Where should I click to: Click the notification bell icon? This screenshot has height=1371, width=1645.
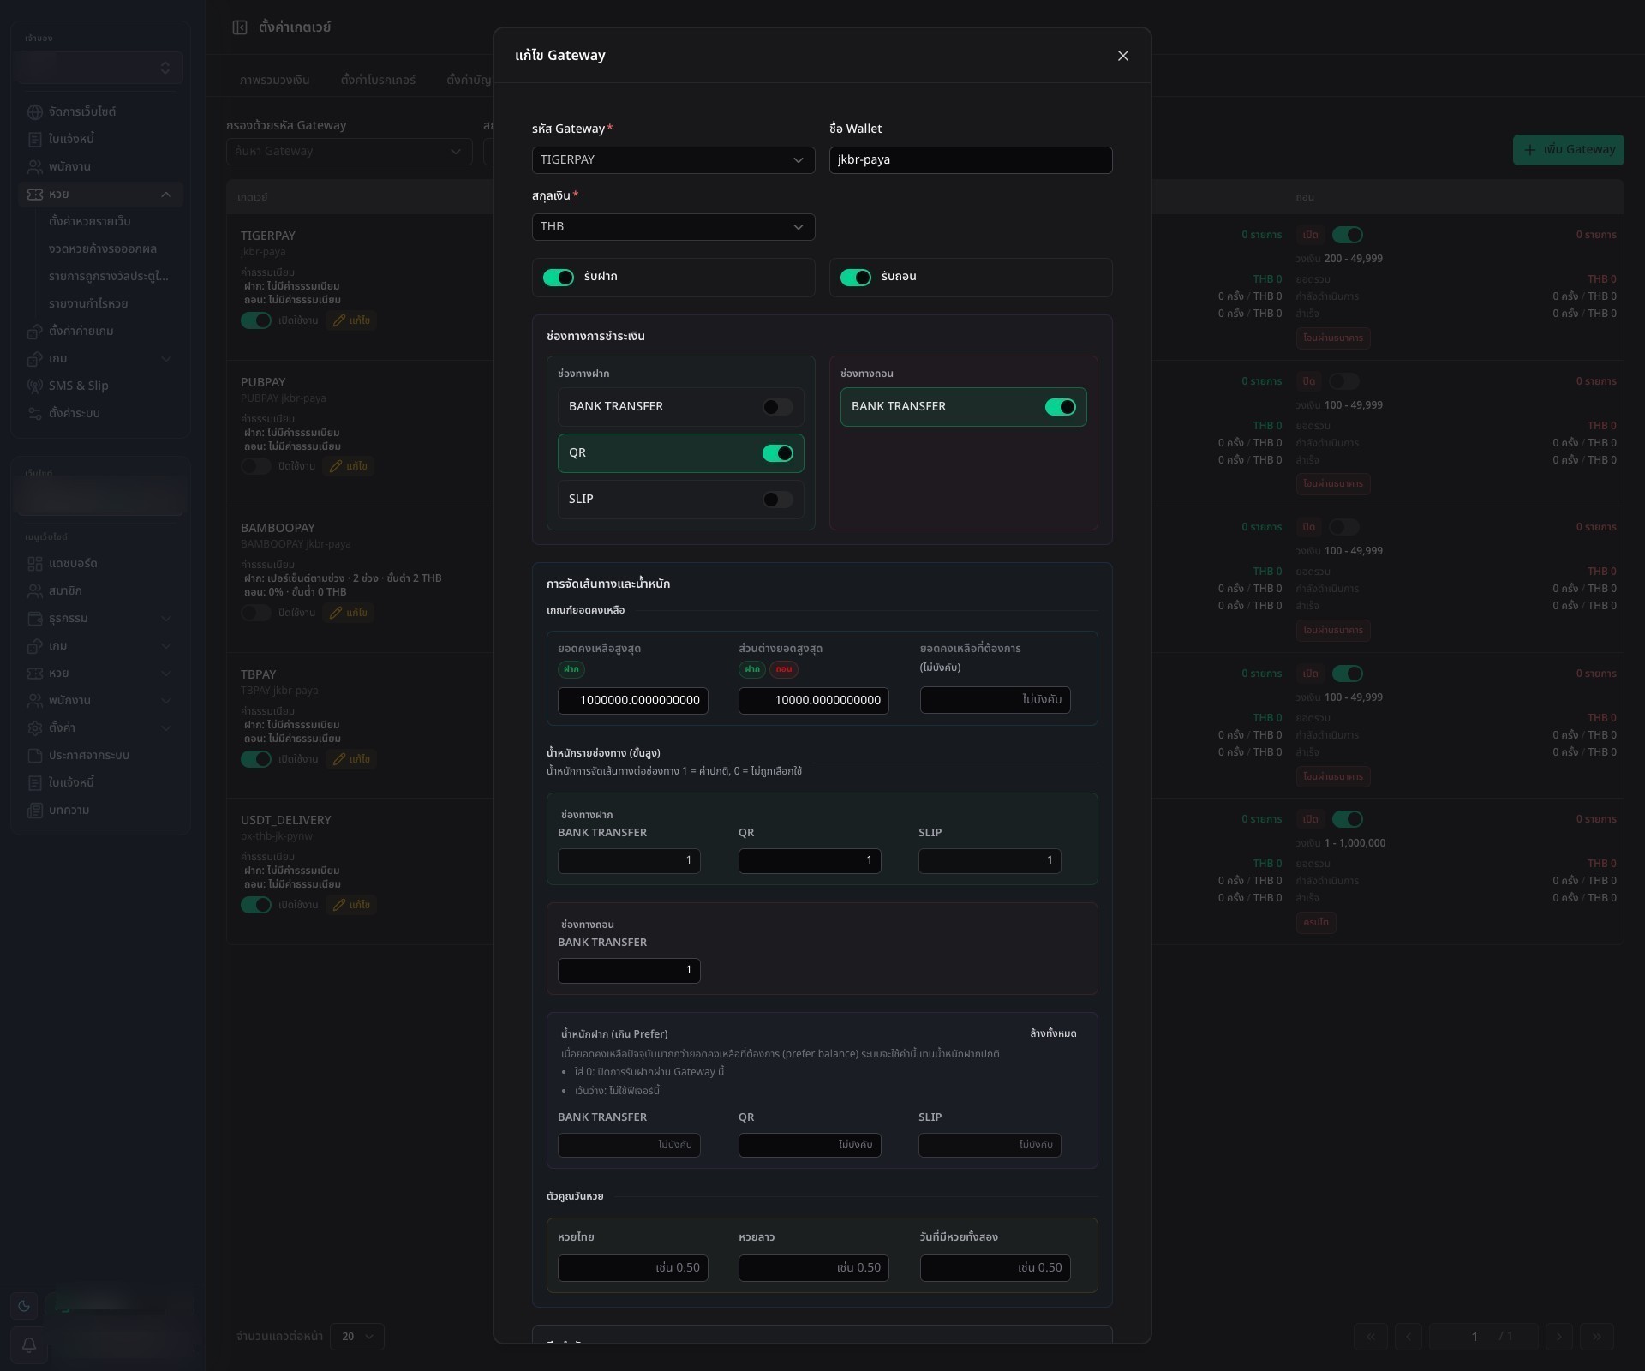28,1344
